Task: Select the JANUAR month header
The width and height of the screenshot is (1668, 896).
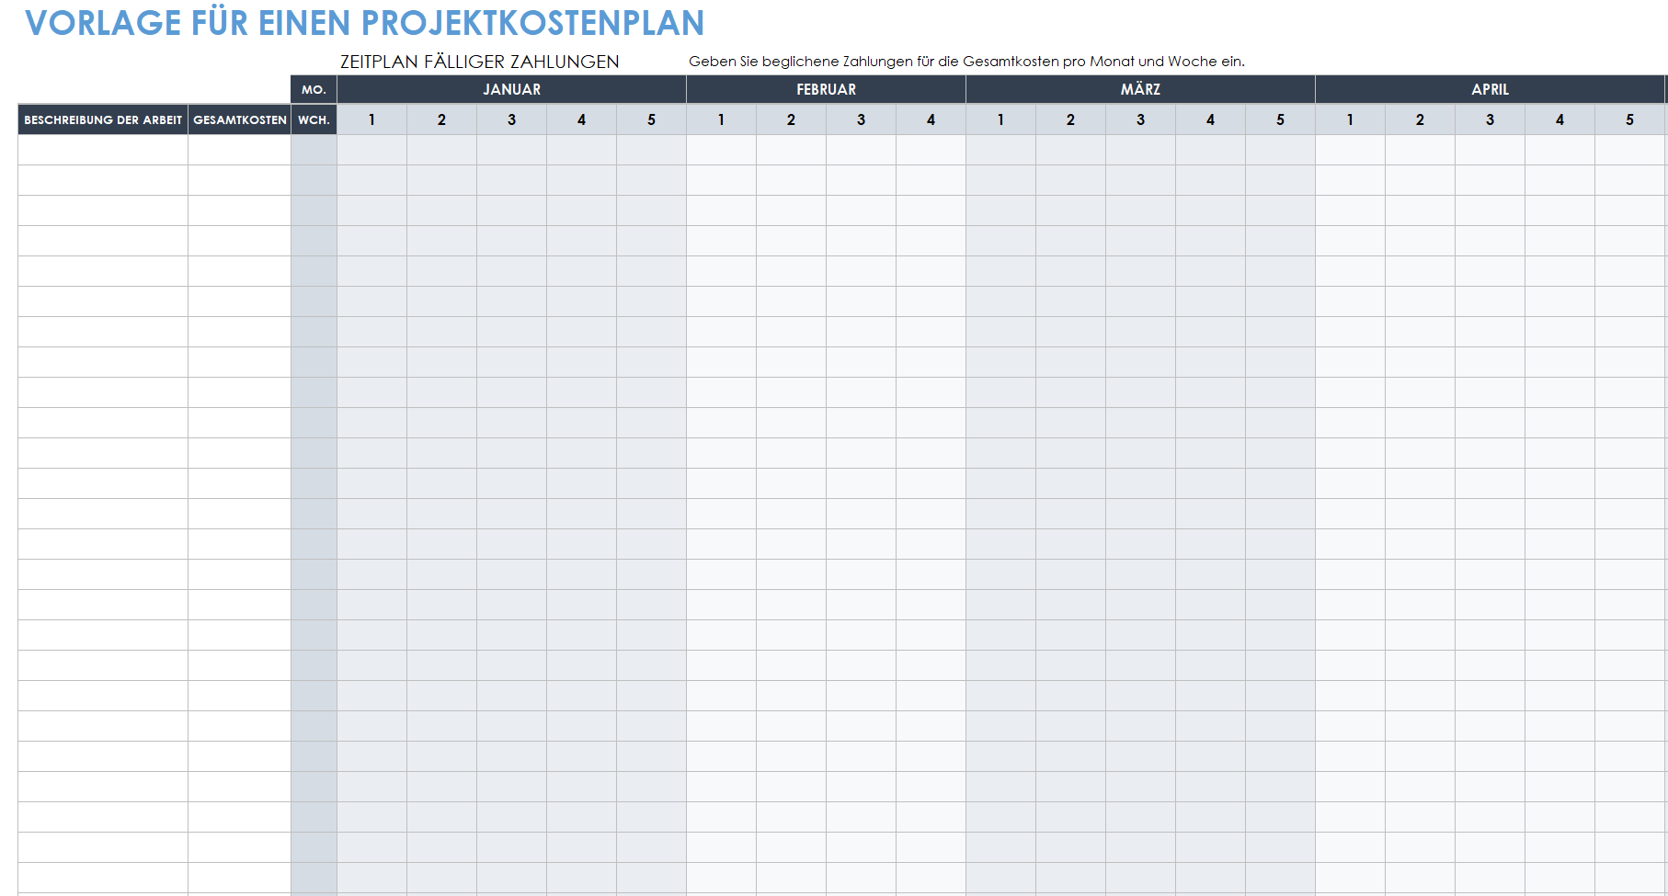Action: [512, 89]
